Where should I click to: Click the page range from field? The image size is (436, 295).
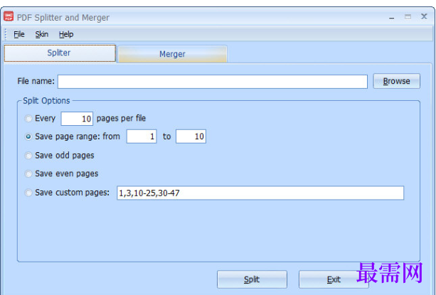(142, 136)
